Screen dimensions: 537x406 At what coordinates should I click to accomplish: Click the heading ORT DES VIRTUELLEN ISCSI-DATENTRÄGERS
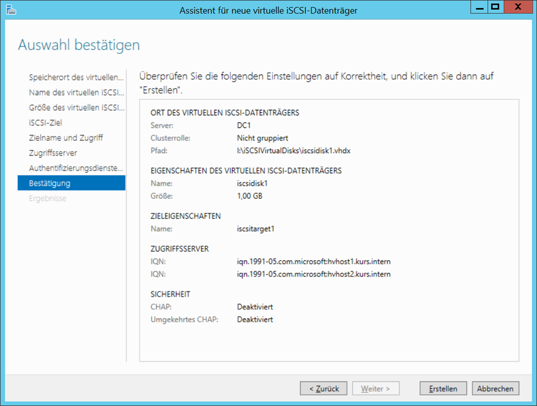pos(225,113)
